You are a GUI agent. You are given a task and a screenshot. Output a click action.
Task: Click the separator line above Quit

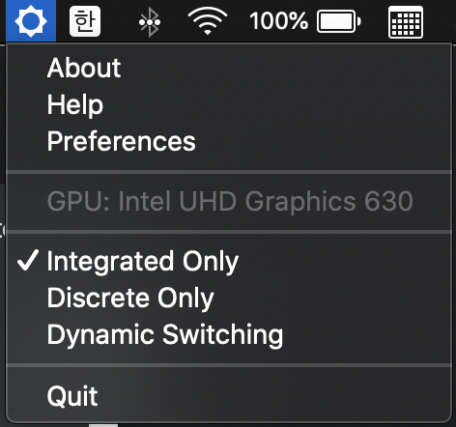point(229,365)
